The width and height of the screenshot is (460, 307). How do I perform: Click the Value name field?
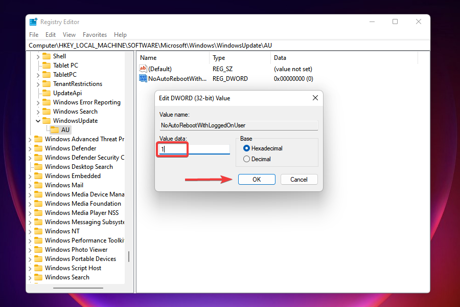coord(239,125)
